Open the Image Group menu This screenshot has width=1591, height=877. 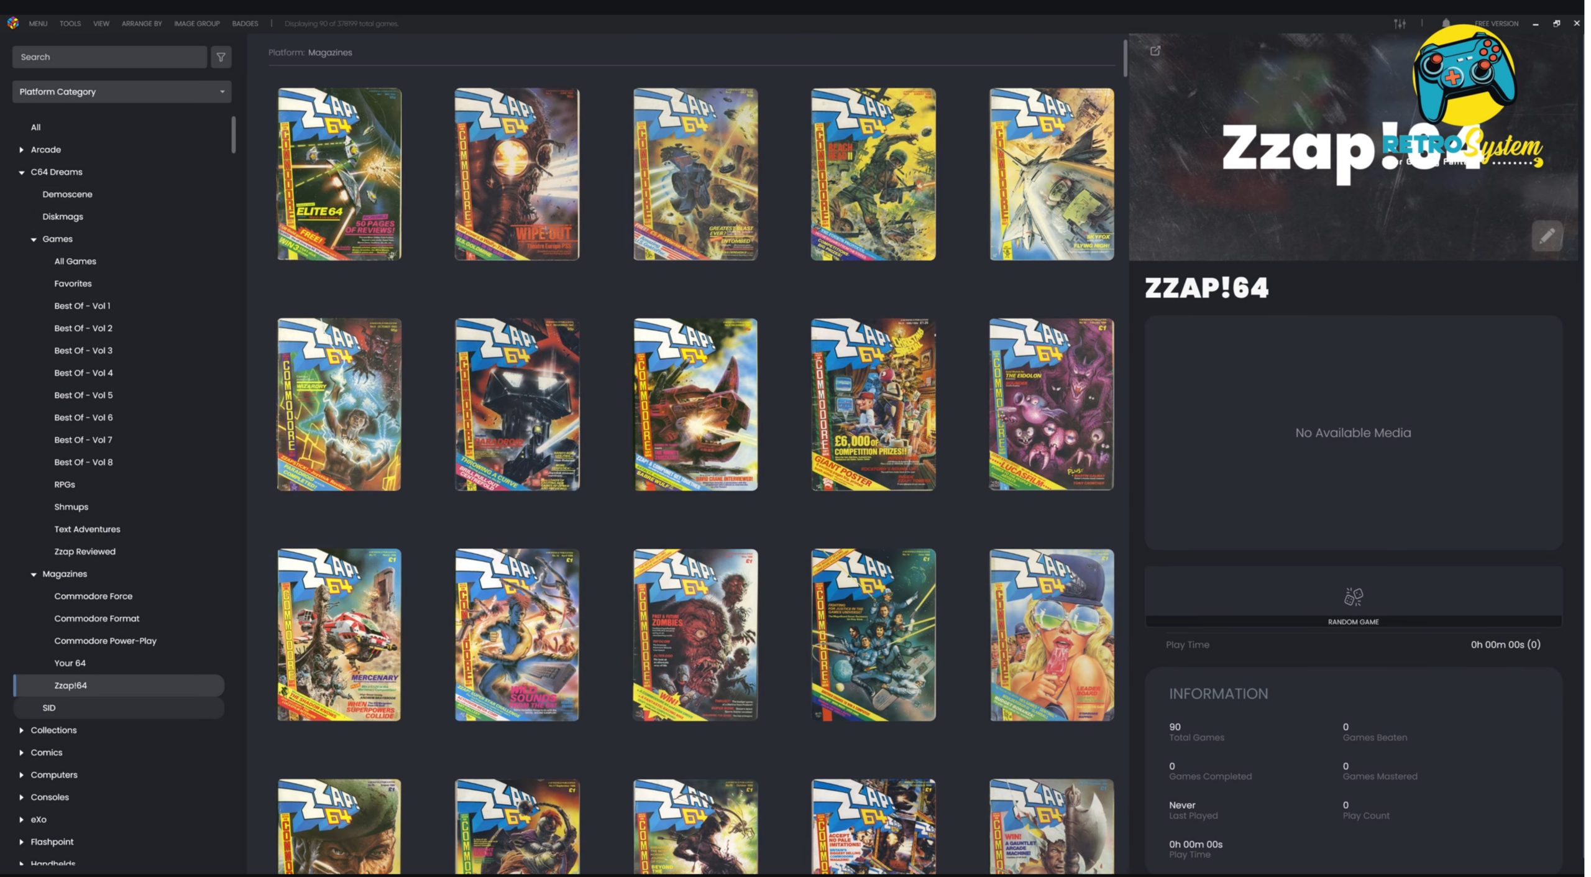coord(196,24)
